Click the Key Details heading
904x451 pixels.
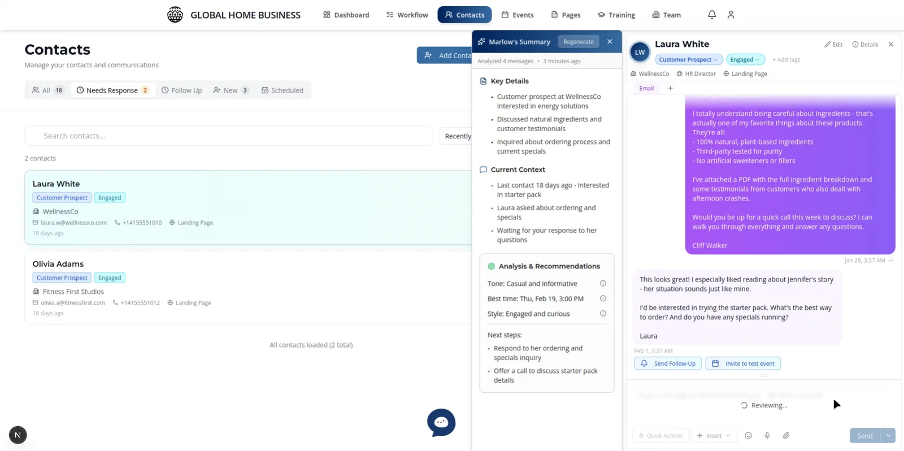coord(510,81)
